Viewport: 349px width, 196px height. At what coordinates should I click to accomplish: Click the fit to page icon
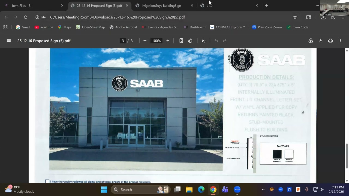pyautogui.click(x=181, y=41)
